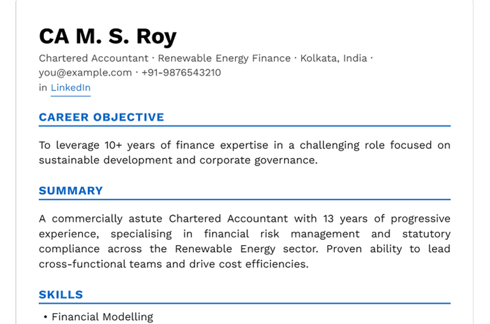The image size is (490, 324).
Task: Click the blue line under Skills heading
Action: pyautogui.click(x=244, y=304)
